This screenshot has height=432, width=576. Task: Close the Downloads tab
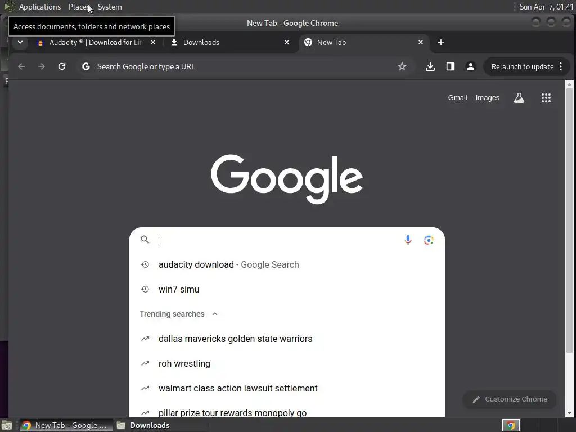287,42
